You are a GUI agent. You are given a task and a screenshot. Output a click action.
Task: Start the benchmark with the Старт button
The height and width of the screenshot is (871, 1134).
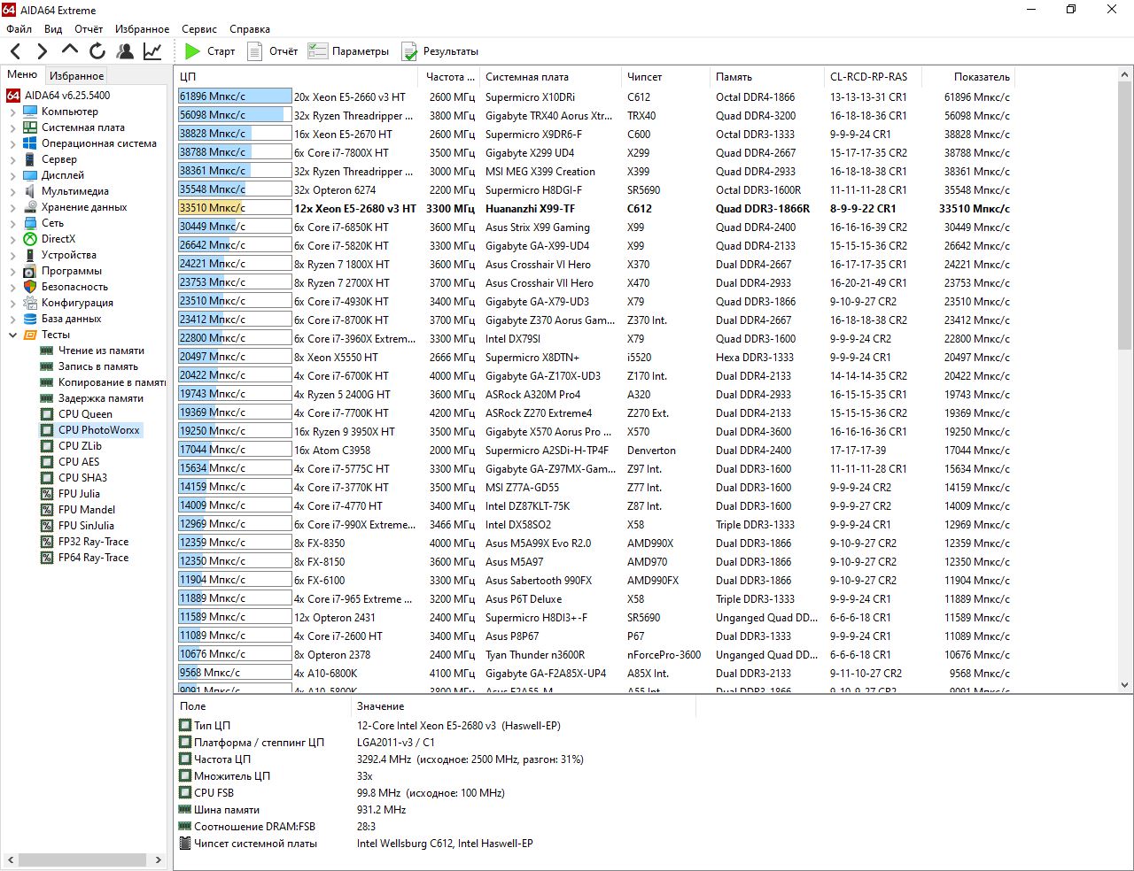210,51
